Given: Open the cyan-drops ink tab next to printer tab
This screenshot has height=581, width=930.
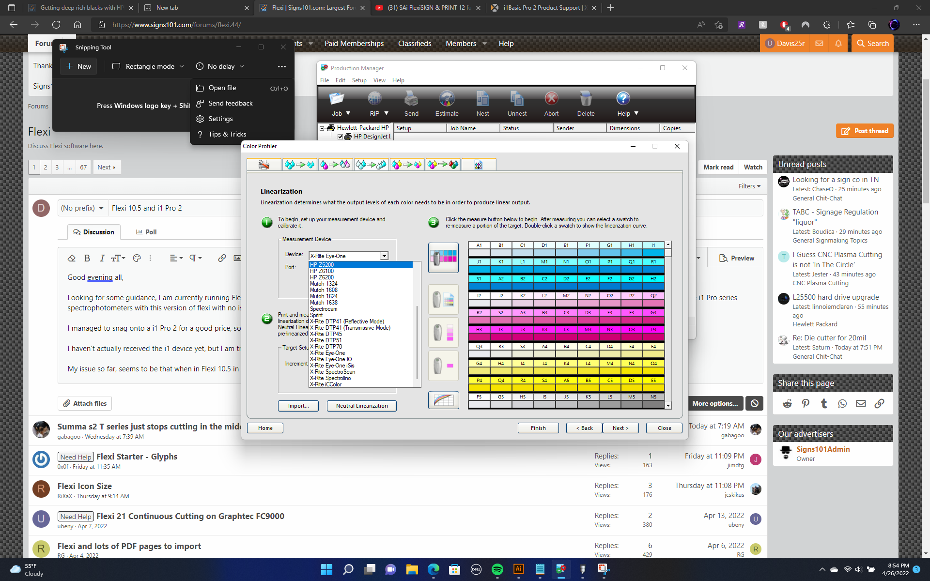Looking at the screenshot, I should (x=299, y=165).
